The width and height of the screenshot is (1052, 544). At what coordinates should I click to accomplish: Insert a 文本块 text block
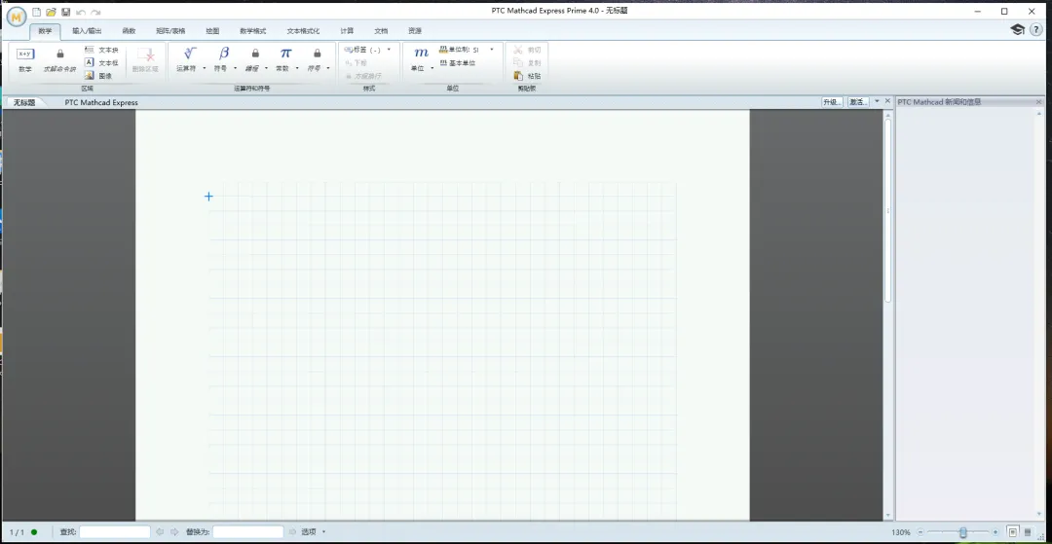[101, 50]
